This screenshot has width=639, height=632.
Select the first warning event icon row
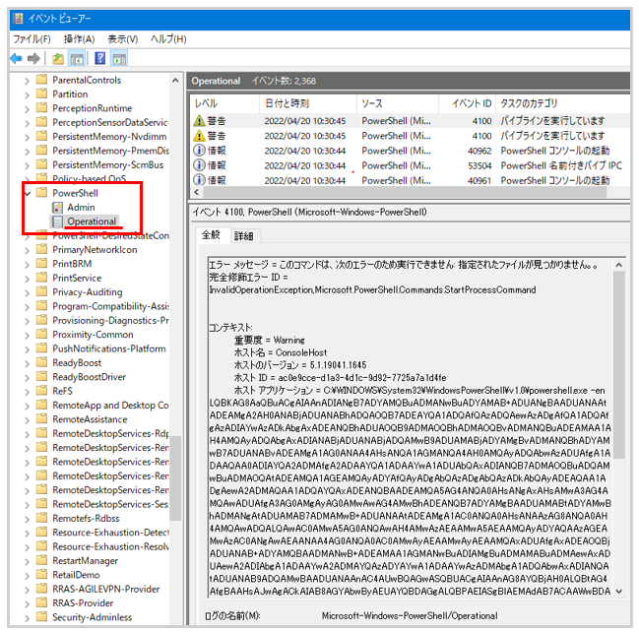(x=410, y=121)
